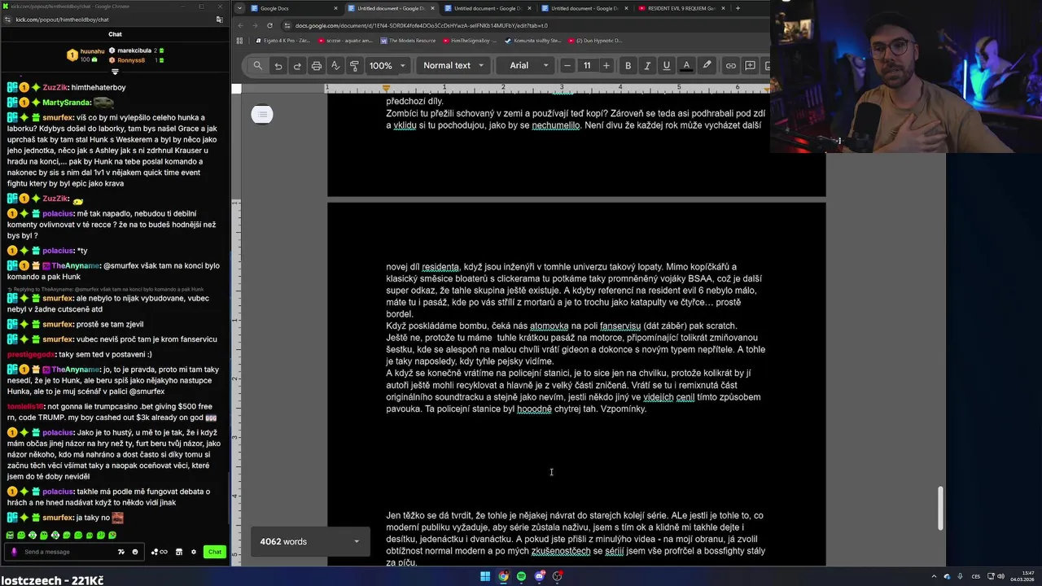Open the tab search chevron dropdown
The width and height of the screenshot is (1042, 586).
point(239,8)
